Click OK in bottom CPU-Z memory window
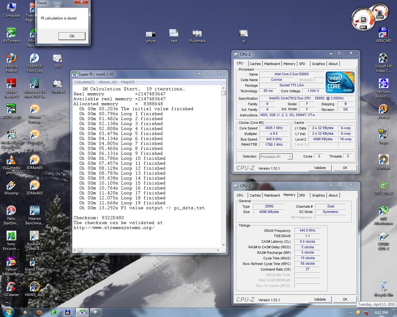The height and width of the screenshot is (317, 397). [345, 299]
